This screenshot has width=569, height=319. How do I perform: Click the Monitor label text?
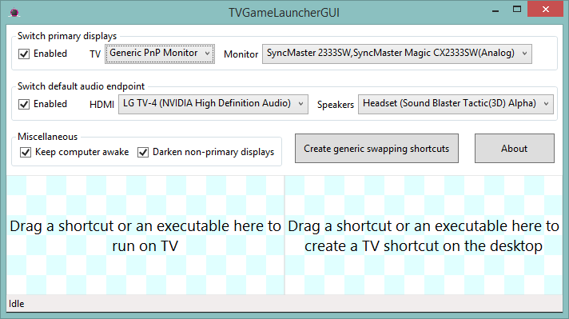[241, 54]
